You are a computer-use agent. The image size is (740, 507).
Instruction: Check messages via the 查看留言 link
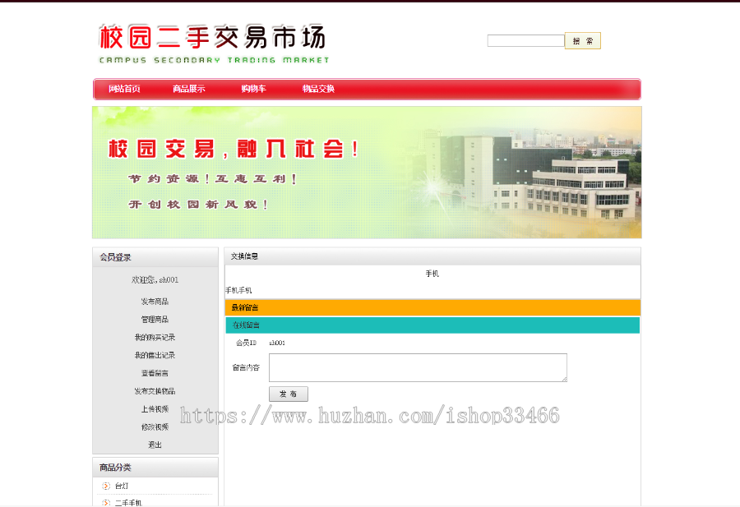tap(155, 372)
